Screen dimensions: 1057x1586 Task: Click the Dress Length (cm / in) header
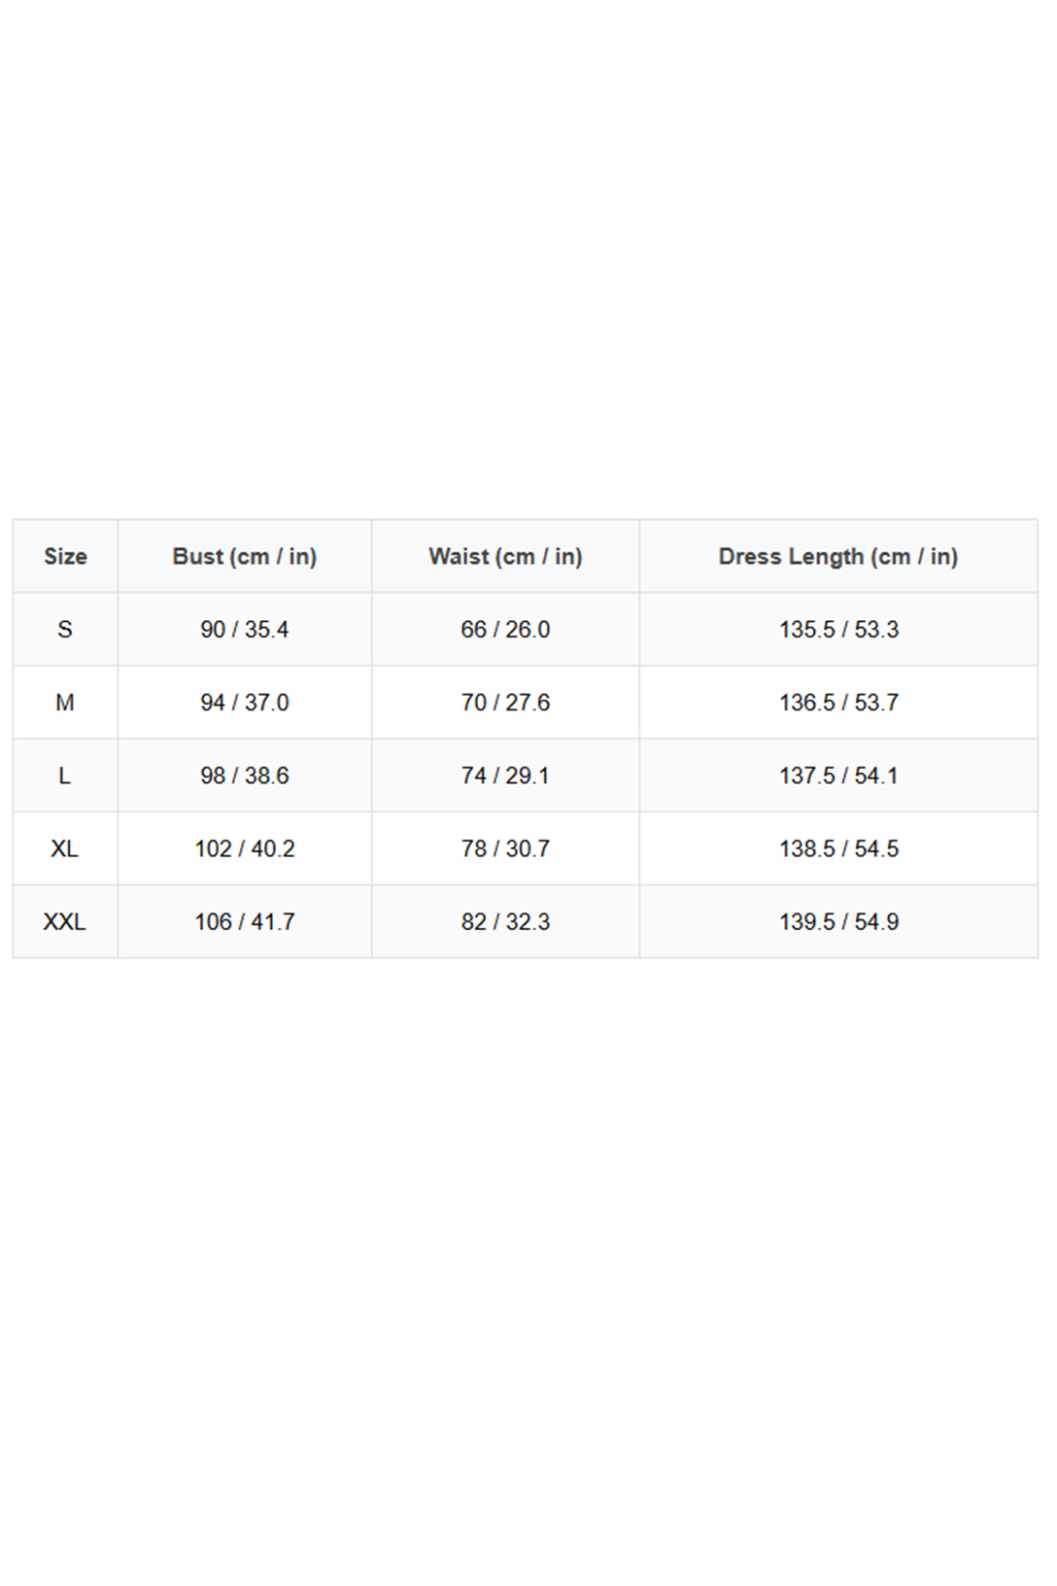(x=838, y=557)
